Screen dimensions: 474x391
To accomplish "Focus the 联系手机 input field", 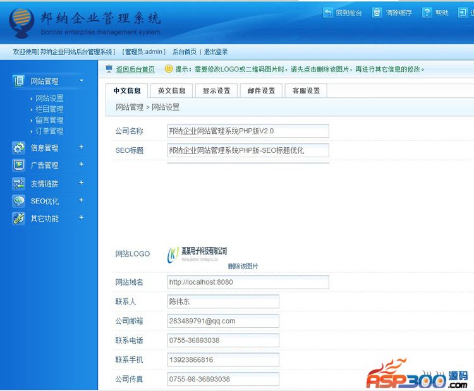I will (x=223, y=359).
